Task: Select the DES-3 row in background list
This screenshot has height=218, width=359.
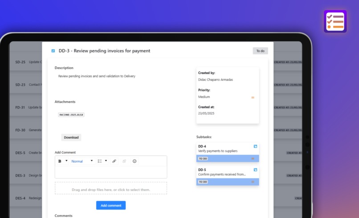Action: coord(26,175)
